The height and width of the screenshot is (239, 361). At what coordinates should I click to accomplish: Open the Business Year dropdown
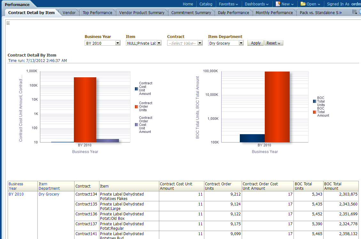[x=118, y=43]
